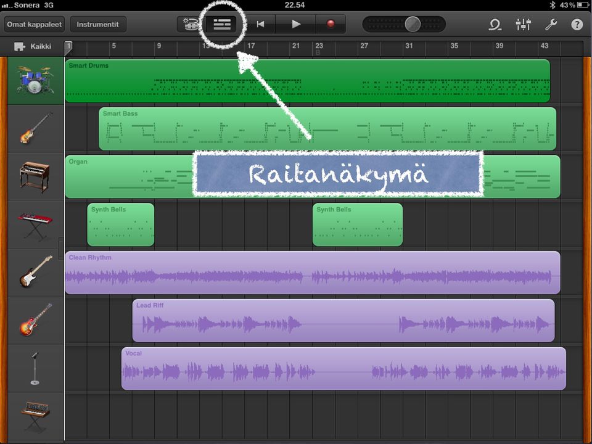The width and height of the screenshot is (592, 444).
Task: Tap bar 43 on the ruler
Action: pyautogui.click(x=544, y=46)
